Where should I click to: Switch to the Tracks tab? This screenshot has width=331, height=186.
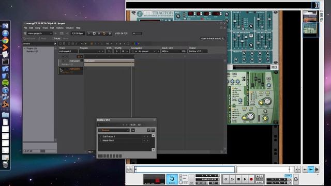coord(57,39)
